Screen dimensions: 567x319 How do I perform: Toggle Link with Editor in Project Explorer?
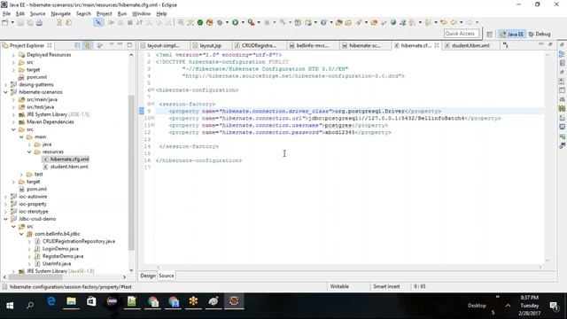87,45
